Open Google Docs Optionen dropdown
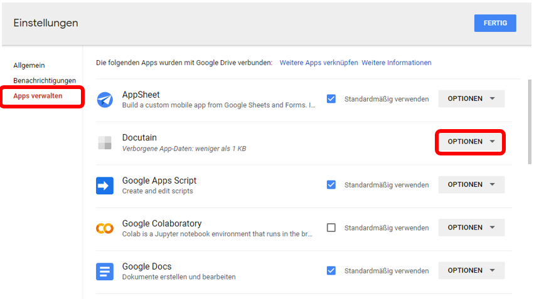534x299 pixels. (x=471, y=270)
